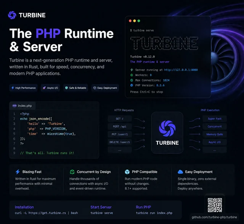Click the lightning icon beside Server running
The width and height of the screenshot is (244, 224).
coord(132,70)
